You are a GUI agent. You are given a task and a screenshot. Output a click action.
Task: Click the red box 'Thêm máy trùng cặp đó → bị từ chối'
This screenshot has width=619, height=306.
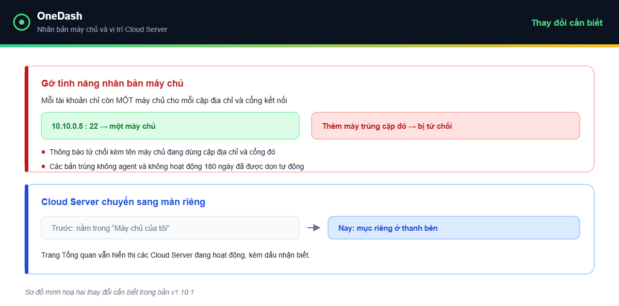[x=446, y=126]
